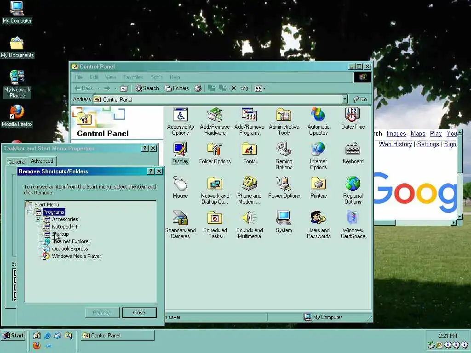The width and height of the screenshot is (471, 353).
Task: Select the Startup folder in tree
Action: tap(60, 234)
